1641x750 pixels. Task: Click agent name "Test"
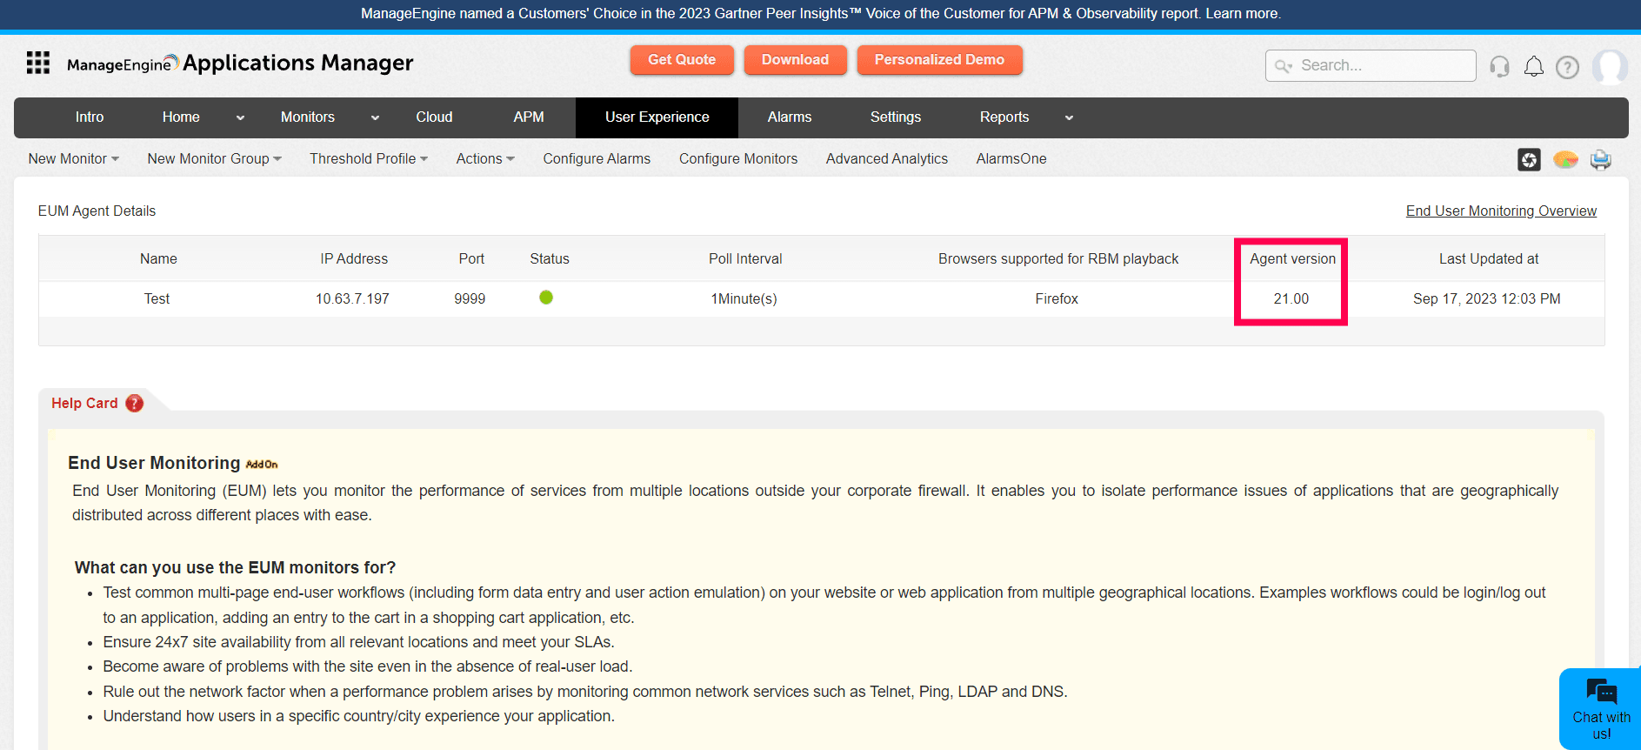157,298
